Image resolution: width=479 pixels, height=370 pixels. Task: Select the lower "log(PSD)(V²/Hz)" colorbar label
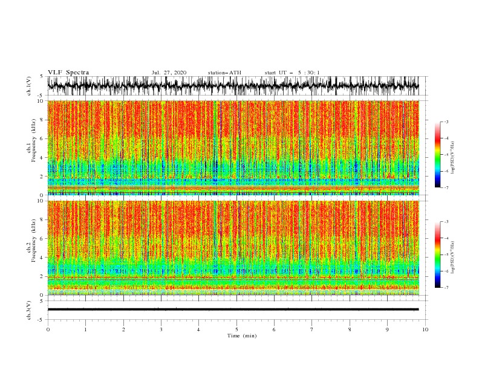pyautogui.click(x=452, y=258)
